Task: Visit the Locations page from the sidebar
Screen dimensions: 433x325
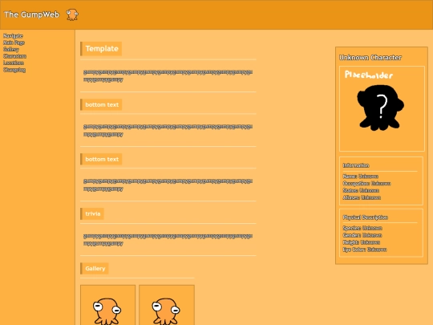Action: coord(14,63)
